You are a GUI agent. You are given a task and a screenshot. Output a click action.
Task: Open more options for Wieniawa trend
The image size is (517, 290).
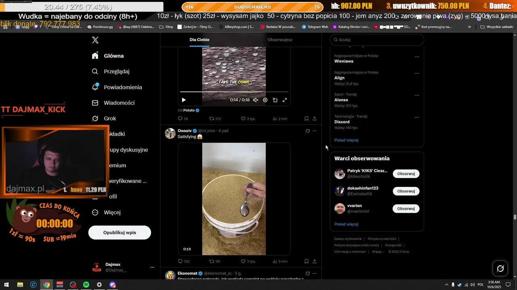417,57
